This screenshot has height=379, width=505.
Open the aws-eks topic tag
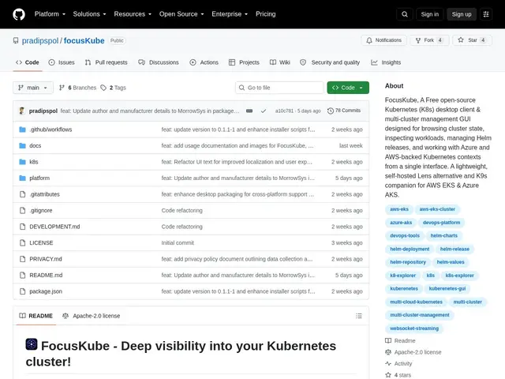click(399, 209)
